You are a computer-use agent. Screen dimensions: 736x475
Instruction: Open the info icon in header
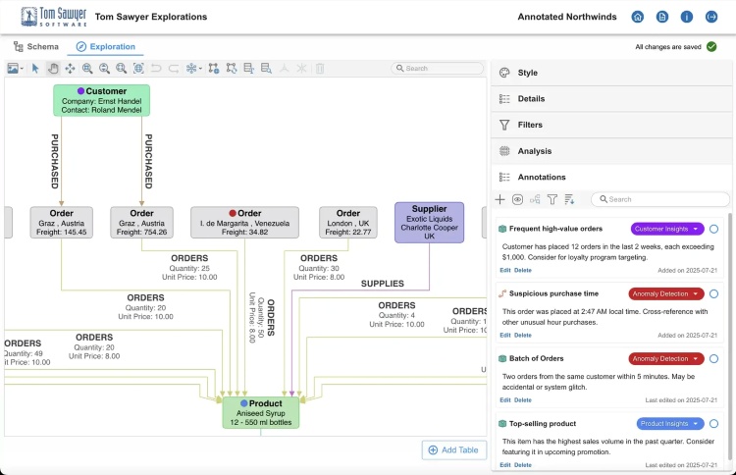coord(687,17)
